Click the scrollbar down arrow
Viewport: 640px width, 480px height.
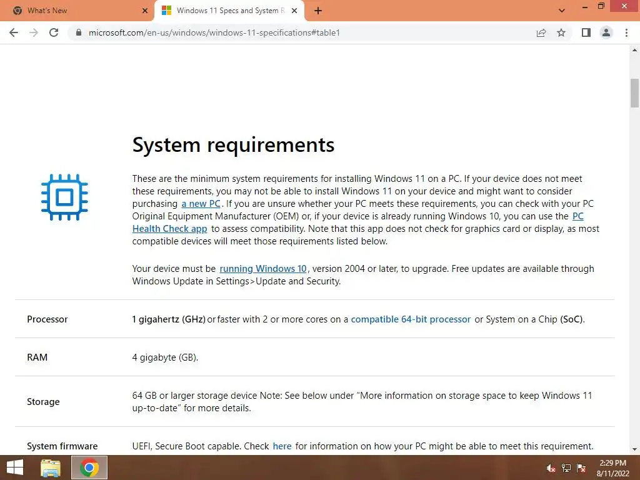point(634,449)
